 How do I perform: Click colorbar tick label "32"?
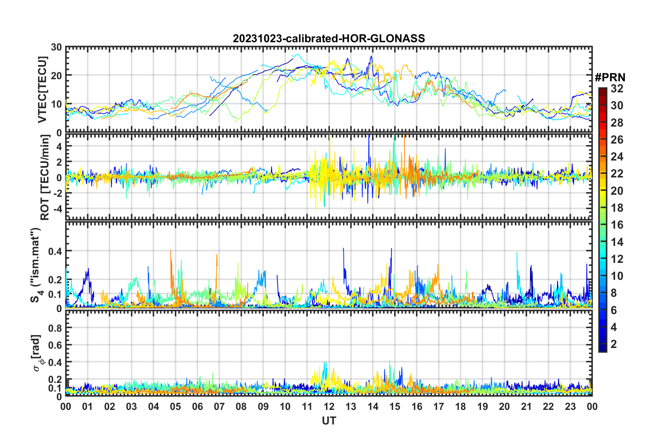click(617, 89)
